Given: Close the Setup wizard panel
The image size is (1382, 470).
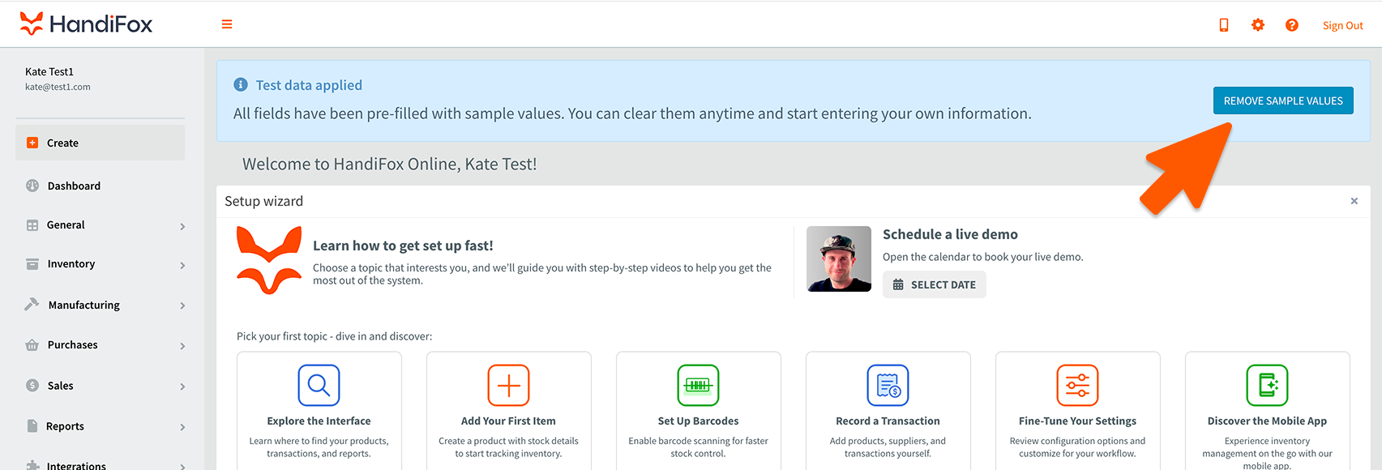Looking at the screenshot, I should (1354, 201).
